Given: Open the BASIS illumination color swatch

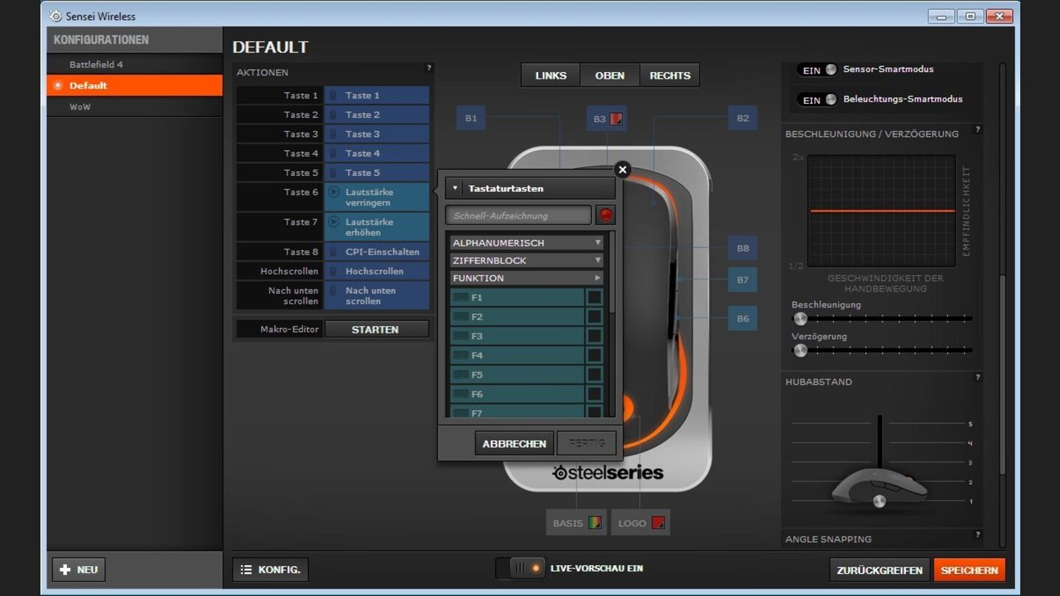Looking at the screenshot, I should [x=595, y=522].
